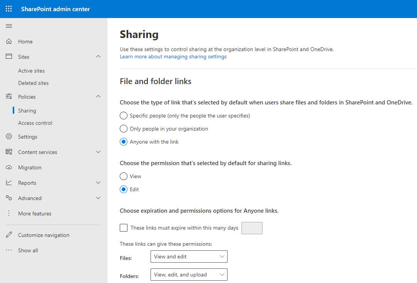Open Learn more about managing sharing settings

[173, 57]
